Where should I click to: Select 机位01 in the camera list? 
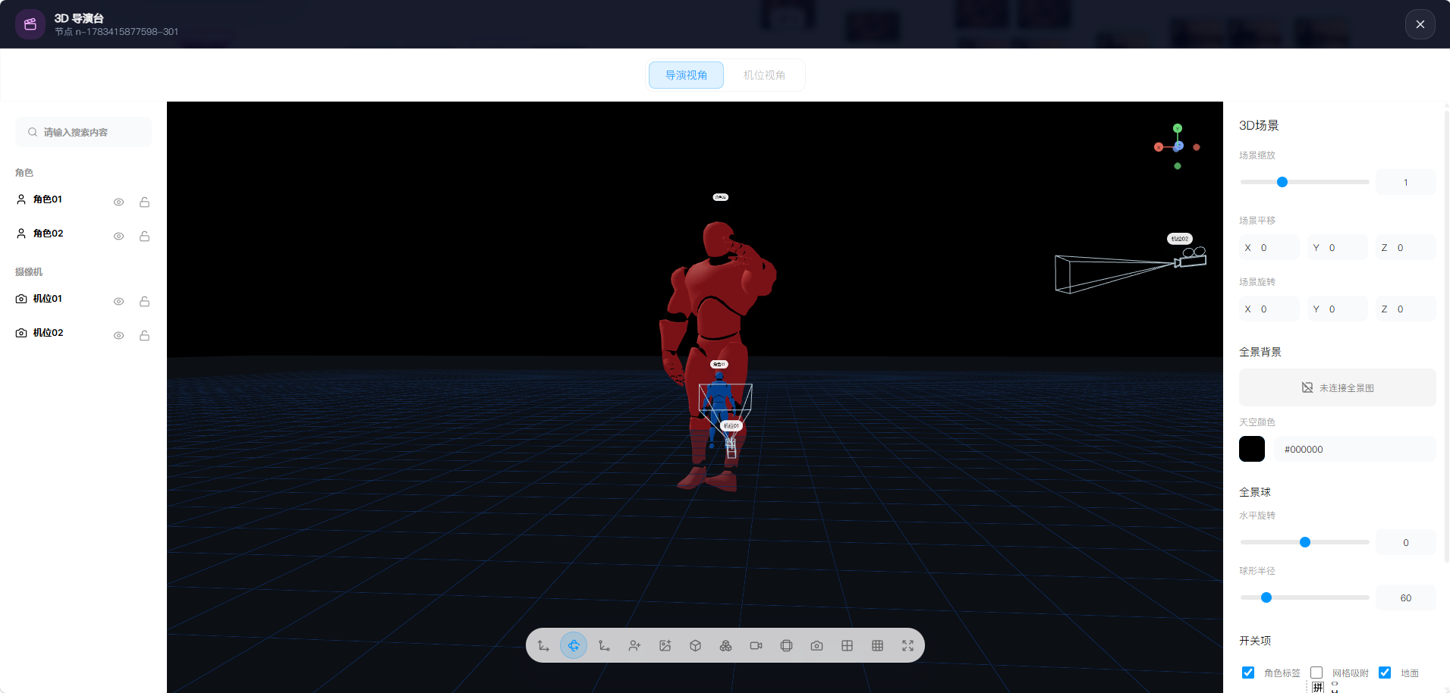pos(48,299)
